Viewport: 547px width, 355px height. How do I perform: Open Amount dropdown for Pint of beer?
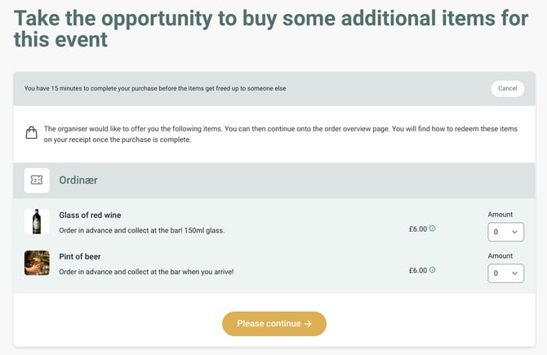pyautogui.click(x=505, y=273)
